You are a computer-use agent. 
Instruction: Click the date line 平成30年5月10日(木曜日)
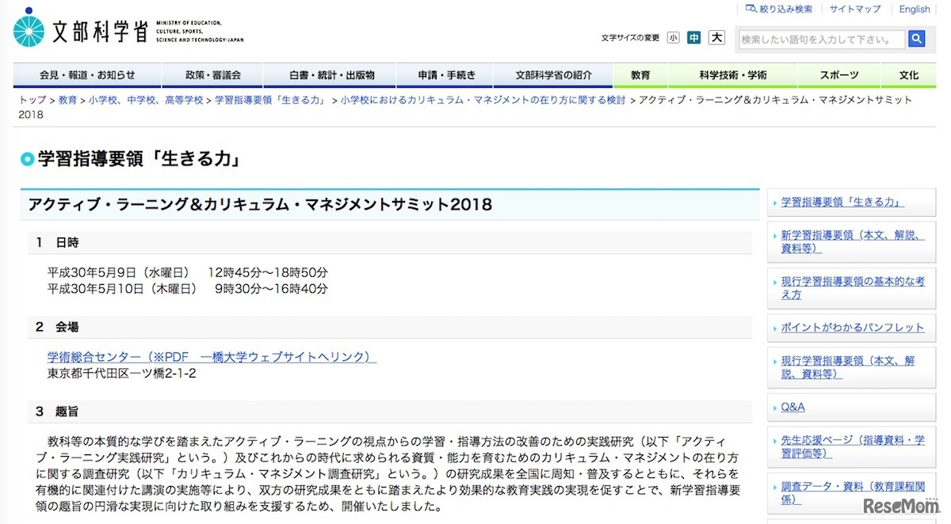(x=188, y=289)
